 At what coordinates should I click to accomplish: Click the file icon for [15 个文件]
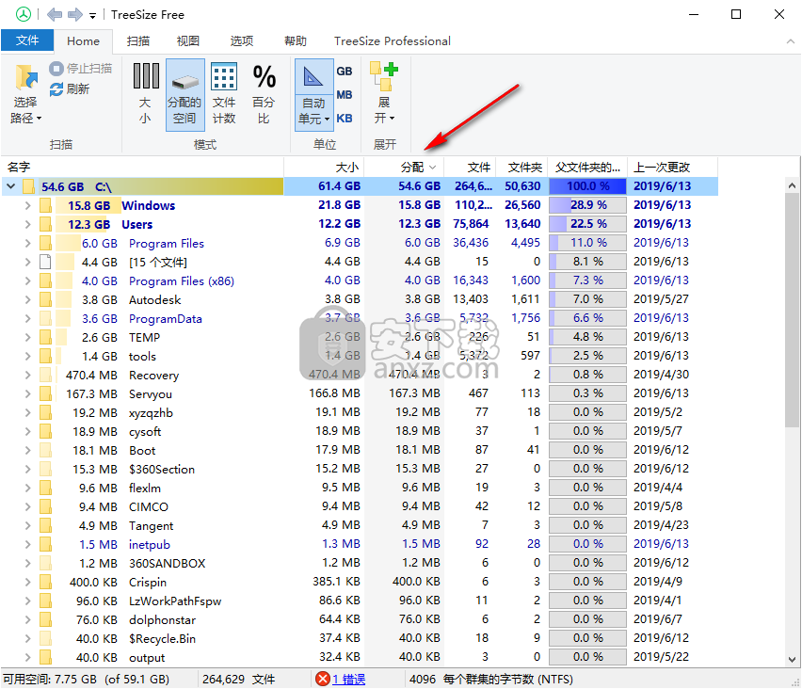(x=45, y=262)
